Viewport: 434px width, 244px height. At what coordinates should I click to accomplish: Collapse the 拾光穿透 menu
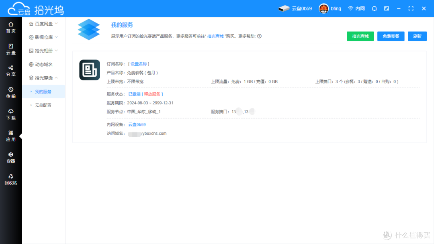click(43, 78)
